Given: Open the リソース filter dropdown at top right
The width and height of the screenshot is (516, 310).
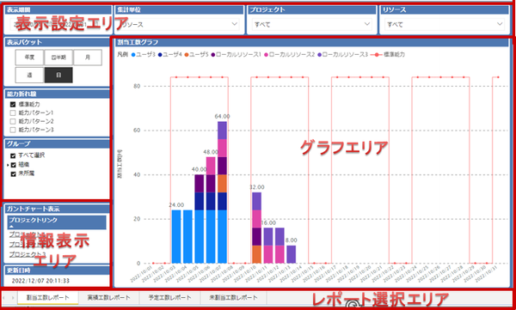Looking at the screenshot, I should tap(445, 24).
